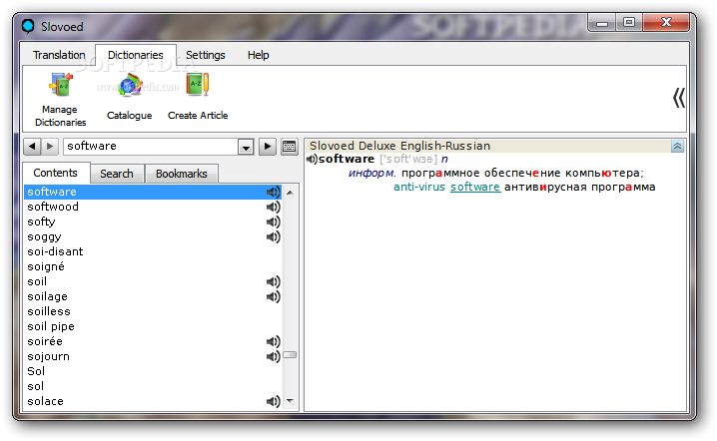Play pronunciation for soggy
This screenshot has width=717, height=441.
273,236
